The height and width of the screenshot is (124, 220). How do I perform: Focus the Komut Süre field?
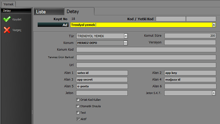point(190,36)
